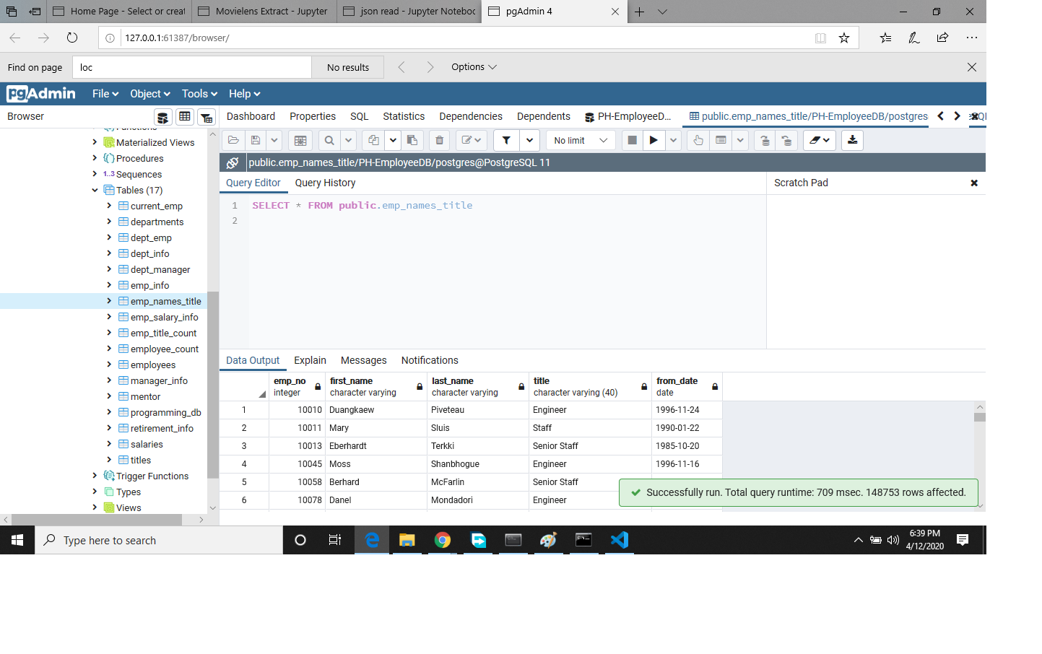The width and height of the screenshot is (1042, 654).
Task: Open the find options dropdown arrow
Action: [348, 140]
